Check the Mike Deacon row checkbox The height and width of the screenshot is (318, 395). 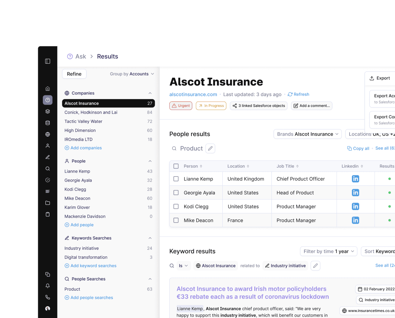coord(176,220)
